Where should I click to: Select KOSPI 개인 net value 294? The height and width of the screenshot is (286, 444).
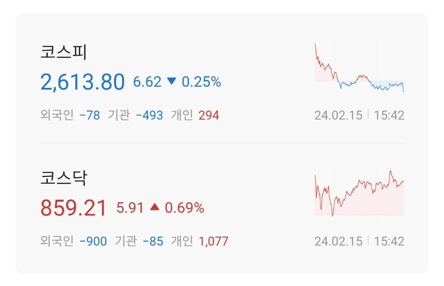tap(209, 115)
